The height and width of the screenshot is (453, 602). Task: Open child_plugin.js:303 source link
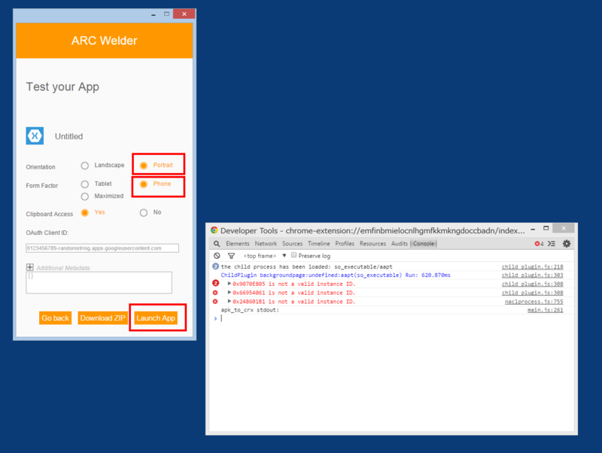point(533,275)
